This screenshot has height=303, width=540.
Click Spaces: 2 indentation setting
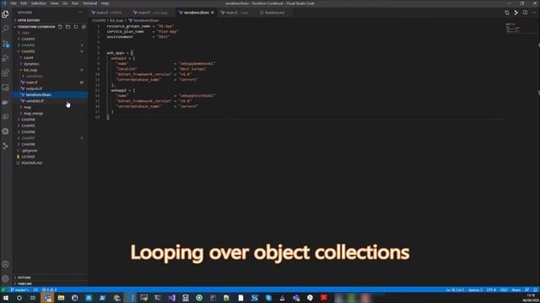tap(475, 290)
